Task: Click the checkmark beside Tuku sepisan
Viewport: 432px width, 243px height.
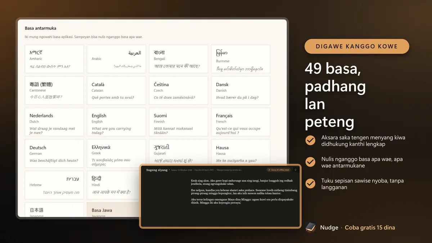Action: point(310,184)
